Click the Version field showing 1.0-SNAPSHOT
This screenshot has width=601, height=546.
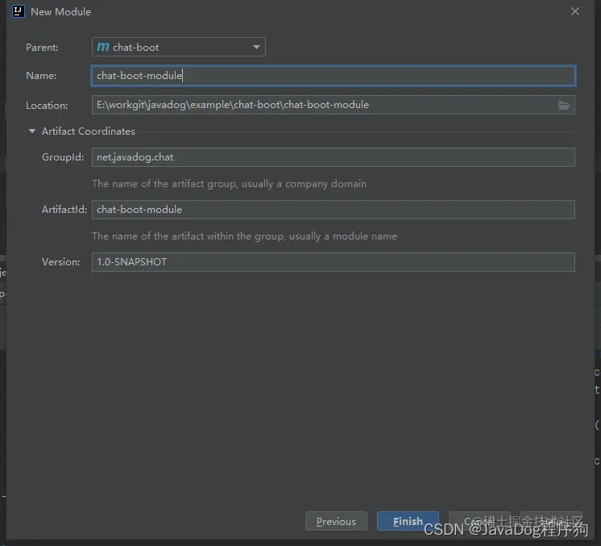click(x=333, y=262)
